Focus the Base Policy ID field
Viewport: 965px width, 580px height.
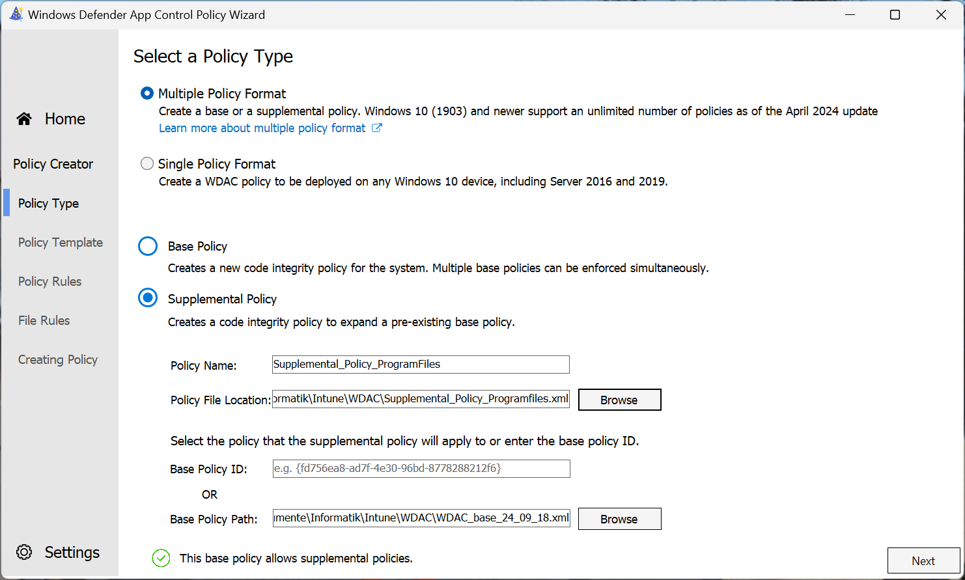421,469
